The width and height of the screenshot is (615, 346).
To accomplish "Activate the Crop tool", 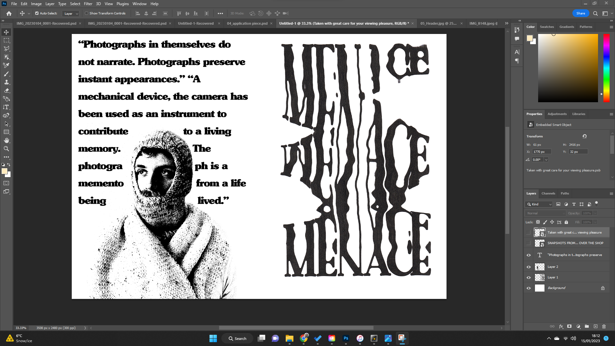I will (x=6, y=57).
